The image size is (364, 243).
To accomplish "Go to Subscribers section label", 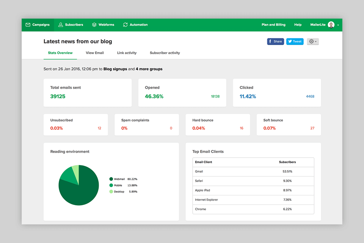I will pyautogui.click(x=74, y=25).
